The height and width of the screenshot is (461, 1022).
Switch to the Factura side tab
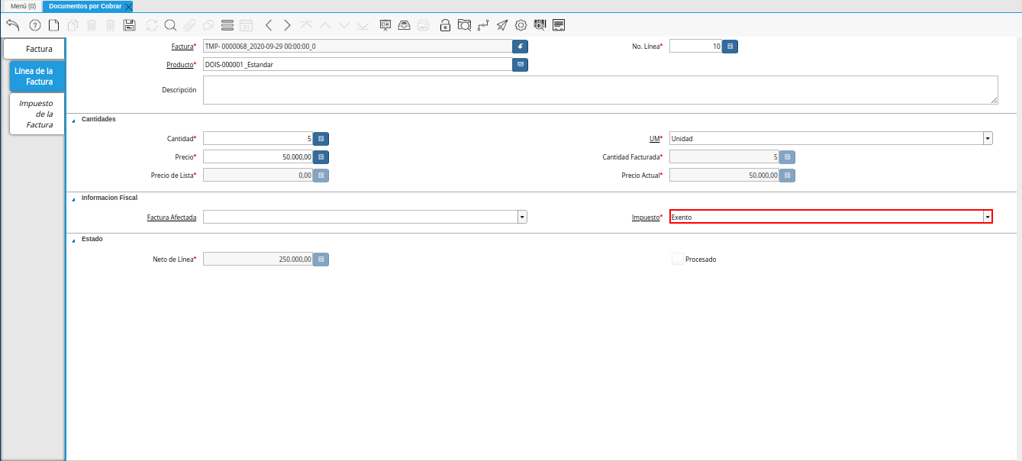tap(34, 50)
